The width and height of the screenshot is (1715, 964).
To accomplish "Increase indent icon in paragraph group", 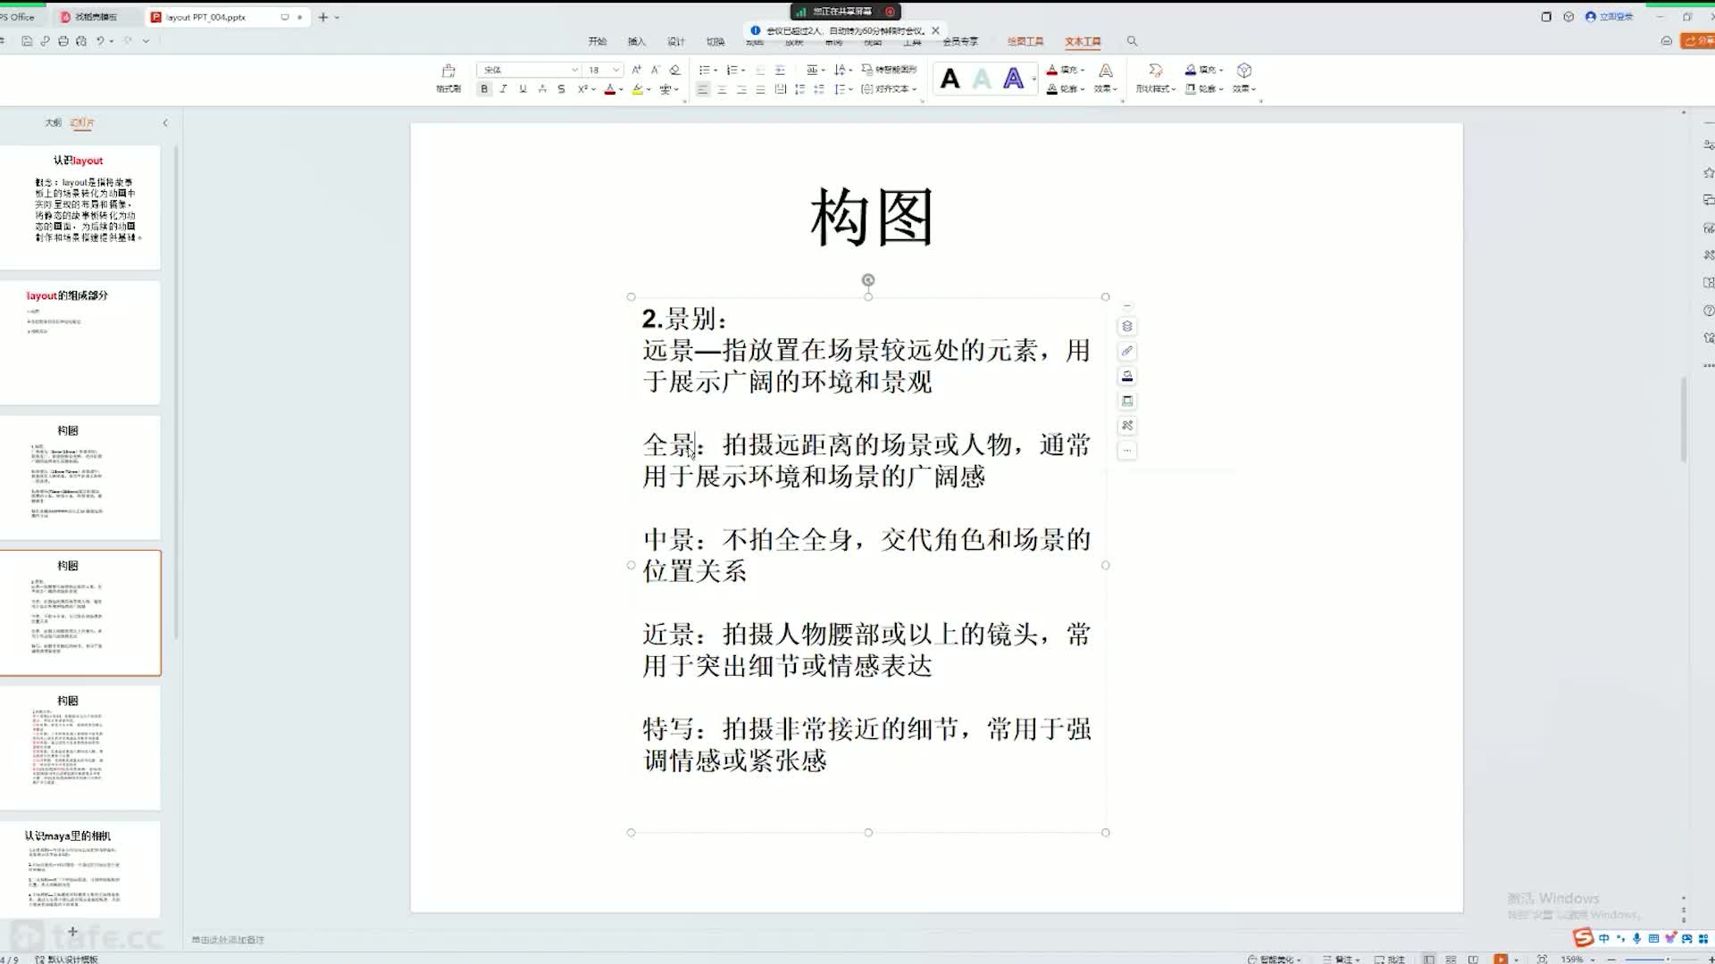I will pyautogui.click(x=780, y=70).
